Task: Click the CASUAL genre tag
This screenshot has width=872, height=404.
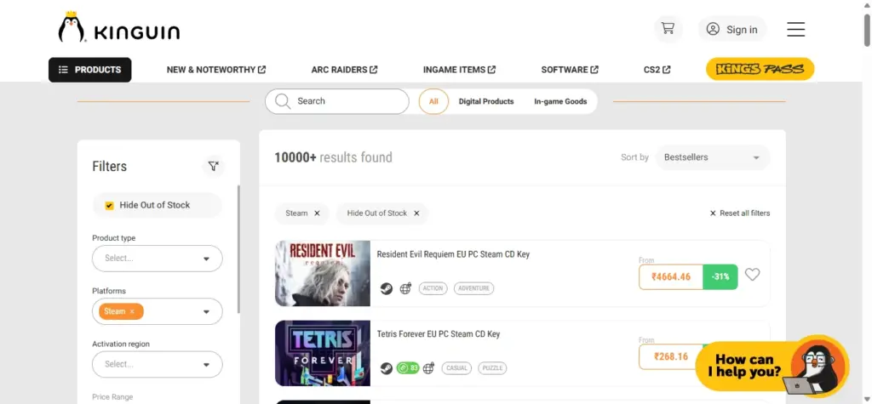Action: (456, 368)
